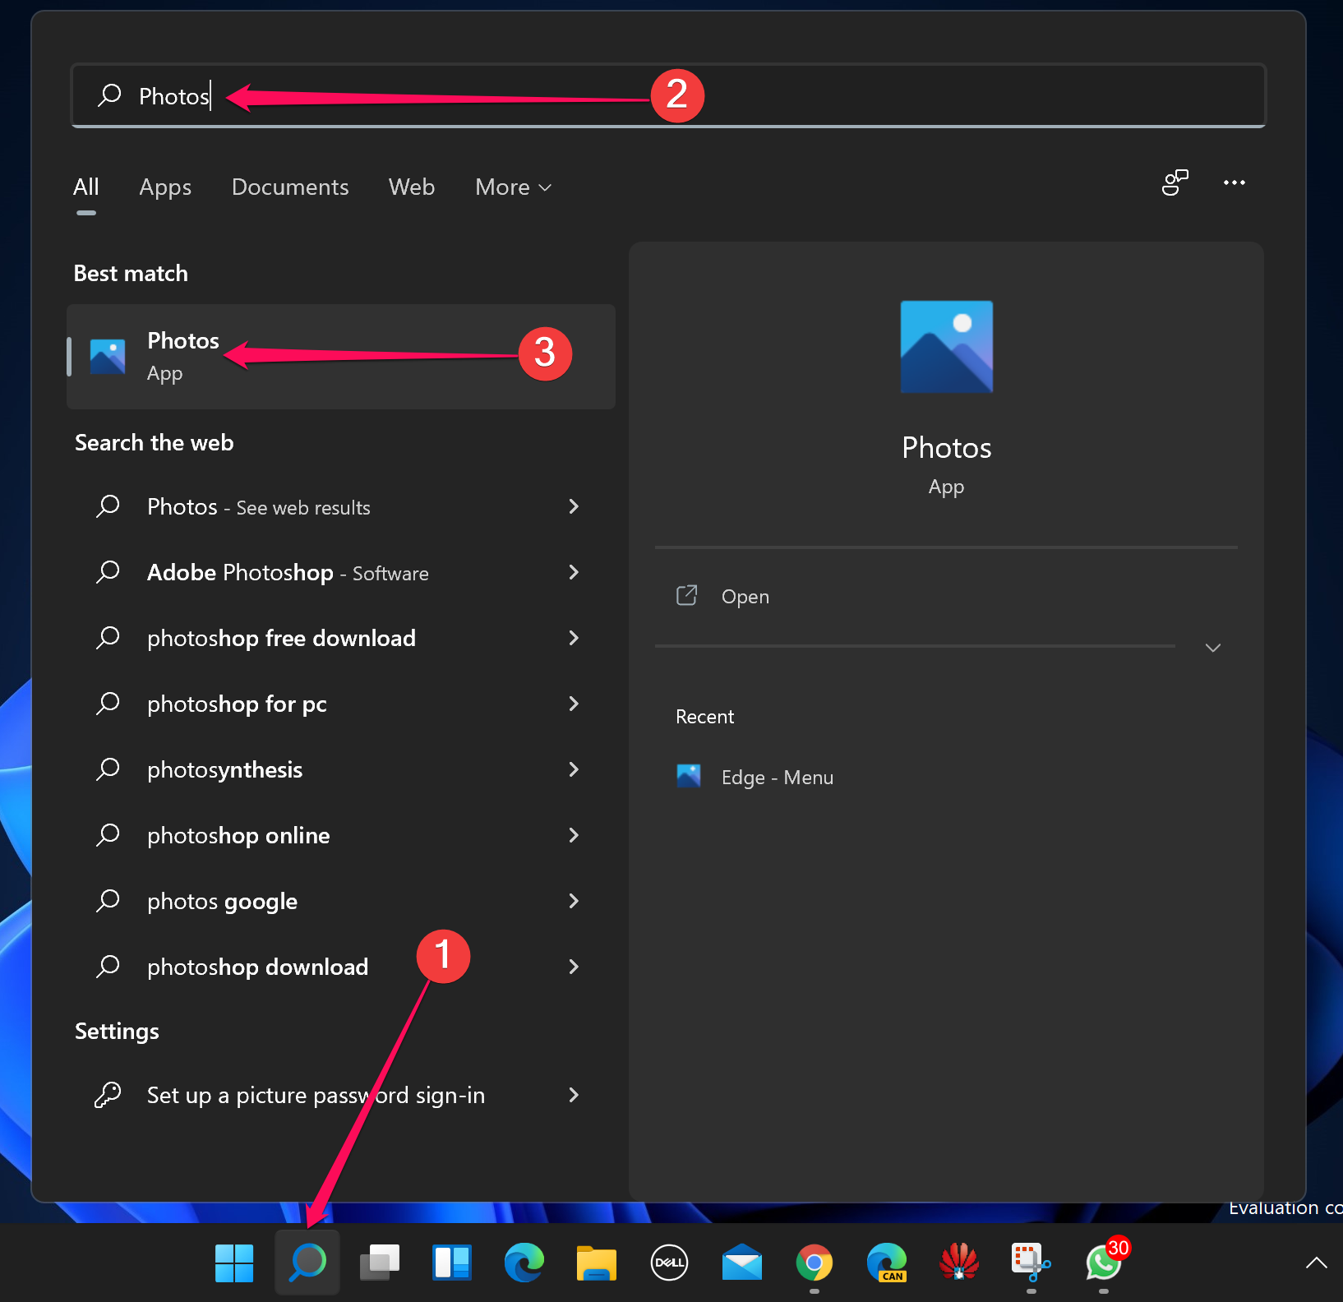Screen dimensions: 1343x1302
Task: Click the Photos title in preview pane
Action: point(947,448)
